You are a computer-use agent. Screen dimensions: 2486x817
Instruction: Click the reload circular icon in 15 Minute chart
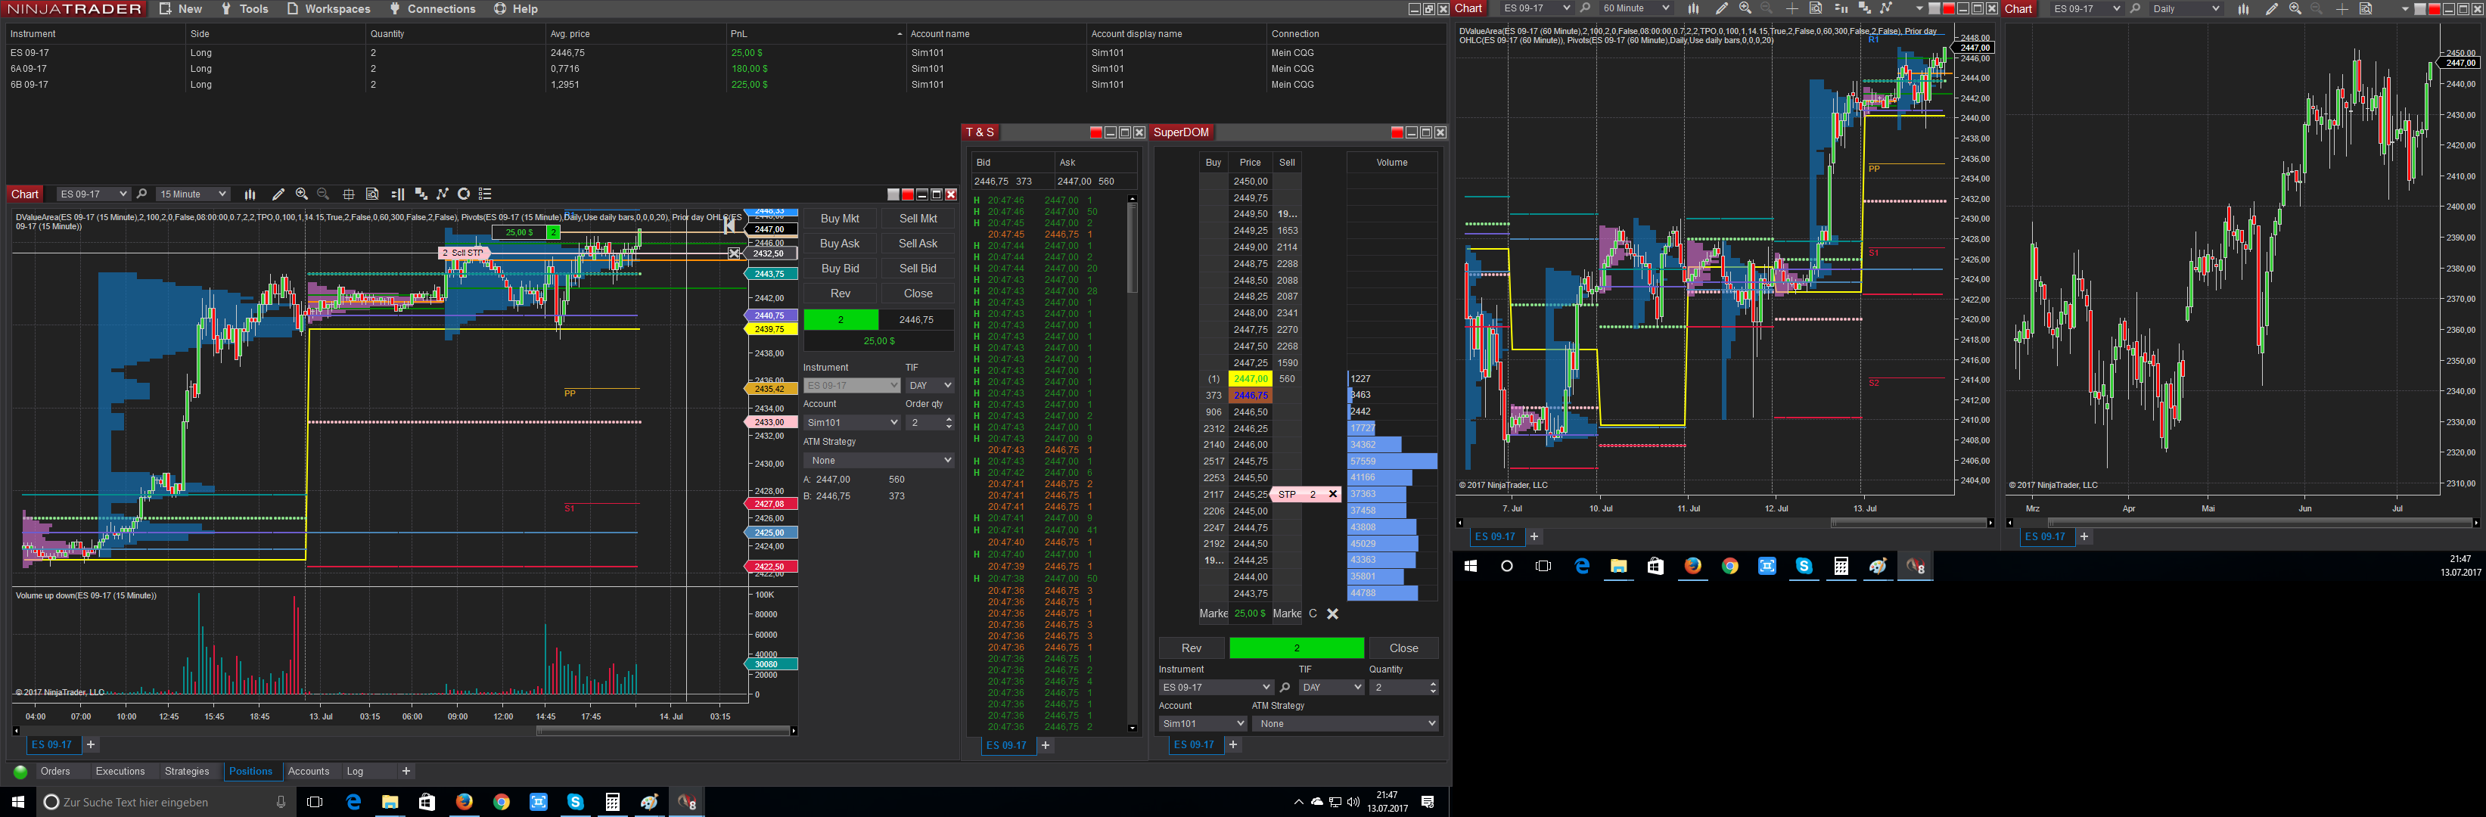point(463,194)
